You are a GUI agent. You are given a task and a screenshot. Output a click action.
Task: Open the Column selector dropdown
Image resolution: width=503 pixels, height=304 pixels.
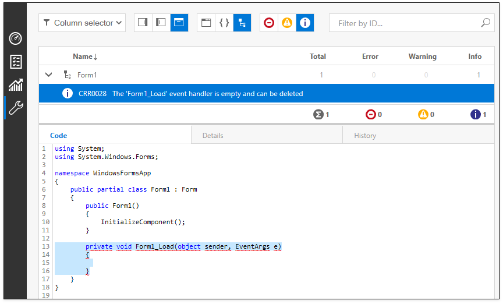[x=82, y=23]
